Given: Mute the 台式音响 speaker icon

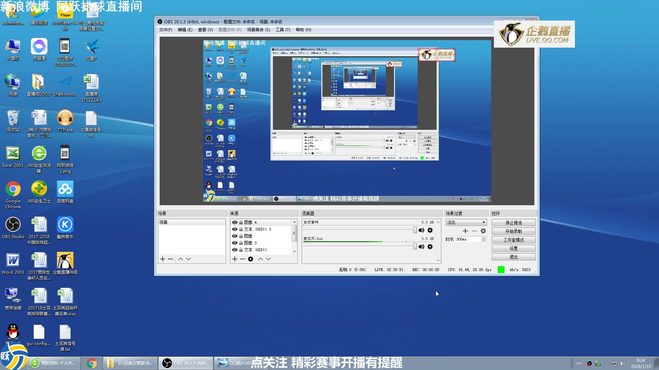Looking at the screenshot, I should [x=421, y=230].
